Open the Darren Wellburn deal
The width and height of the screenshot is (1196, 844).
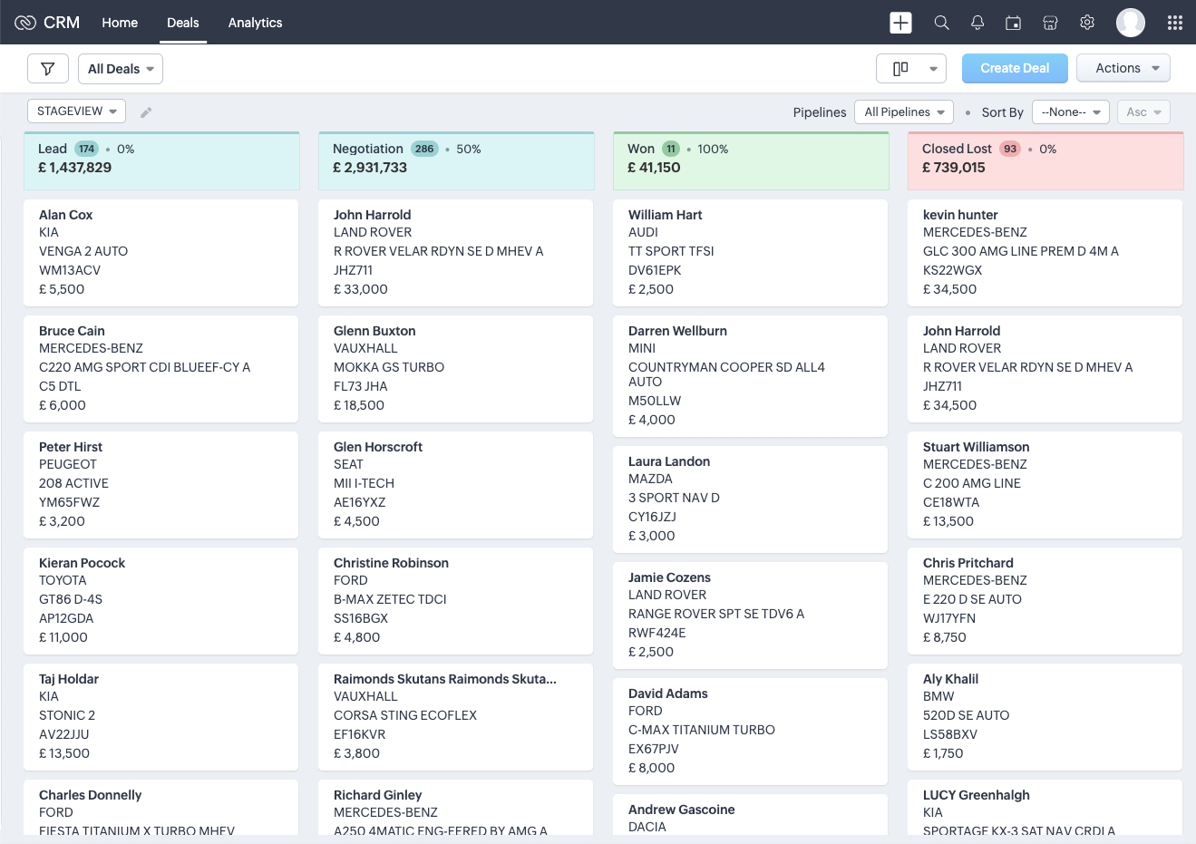coord(751,376)
